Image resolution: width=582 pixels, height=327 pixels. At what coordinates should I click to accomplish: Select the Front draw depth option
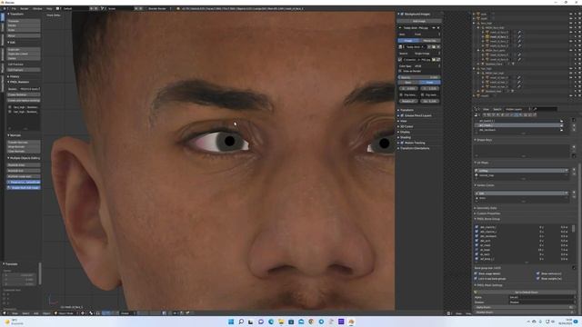[x=429, y=83]
